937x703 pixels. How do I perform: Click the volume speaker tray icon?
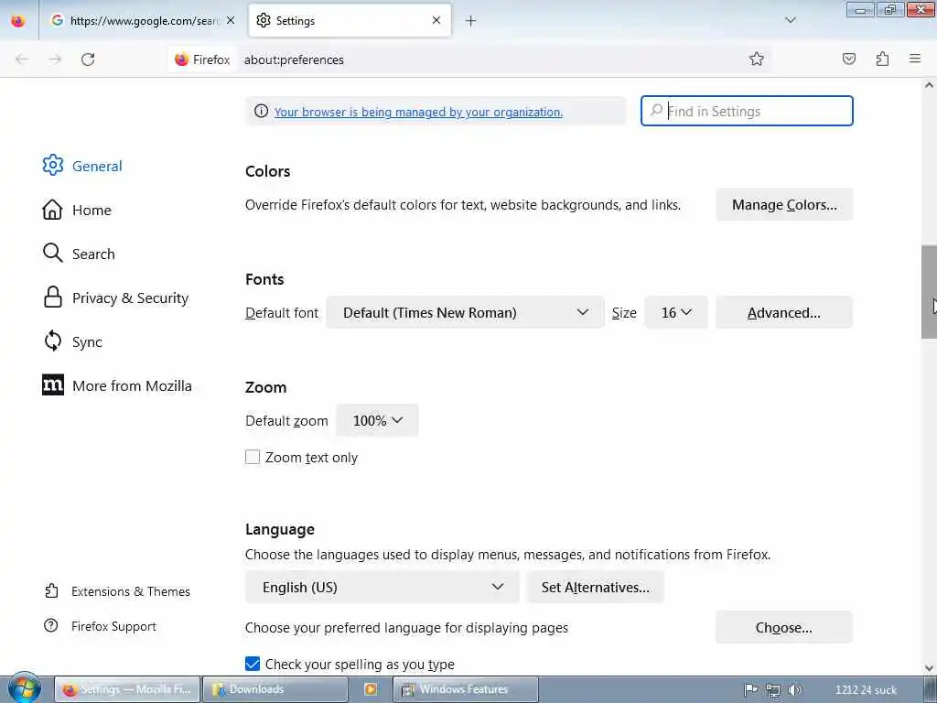tap(795, 690)
